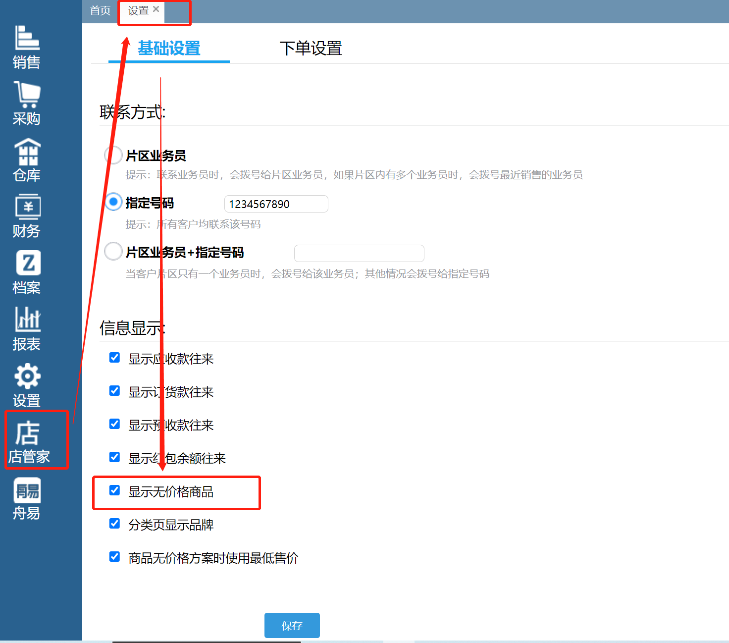Screen dimensions: 729x643
Task: Close the 设置 tab with X
Action: [x=156, y=9]
